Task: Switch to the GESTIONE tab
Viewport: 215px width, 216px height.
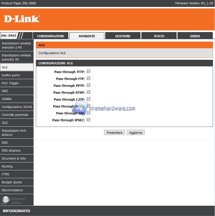Action: [123, 36]
